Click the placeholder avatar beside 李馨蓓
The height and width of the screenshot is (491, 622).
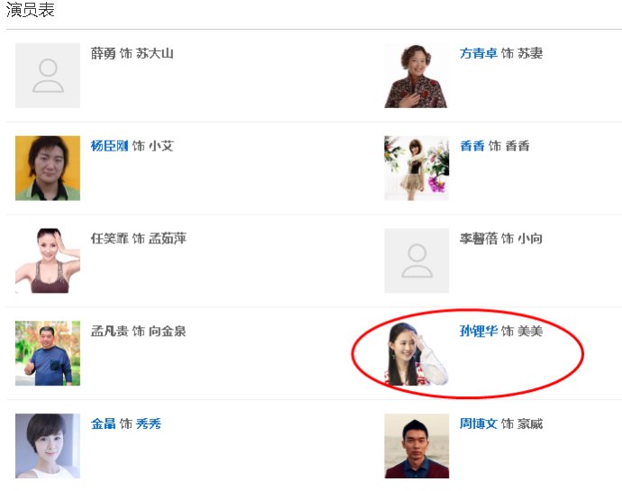[x=416, y=260]
